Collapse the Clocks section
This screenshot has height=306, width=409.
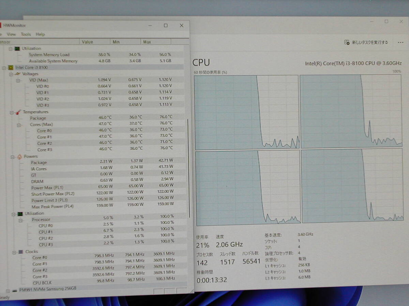click(x=14, y=252)
